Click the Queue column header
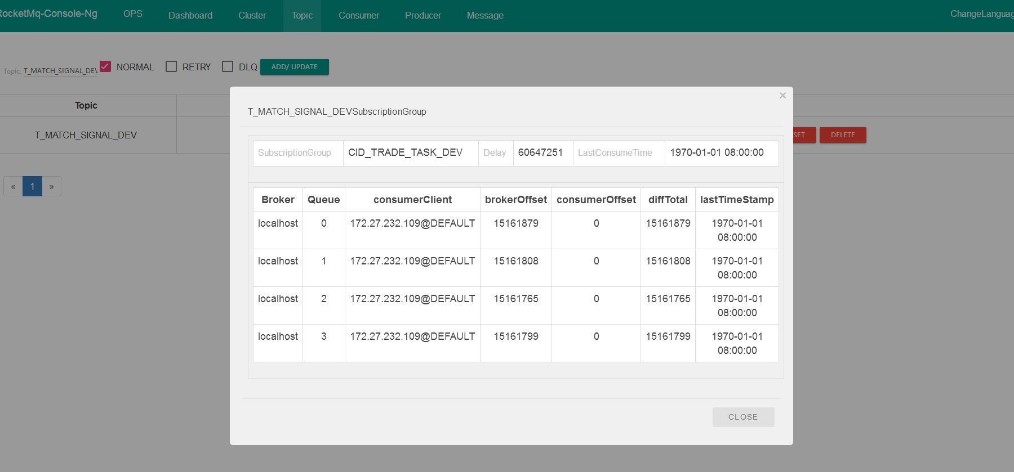The height and width of the screenshot is (472, 1014). (x=323, y=200)
